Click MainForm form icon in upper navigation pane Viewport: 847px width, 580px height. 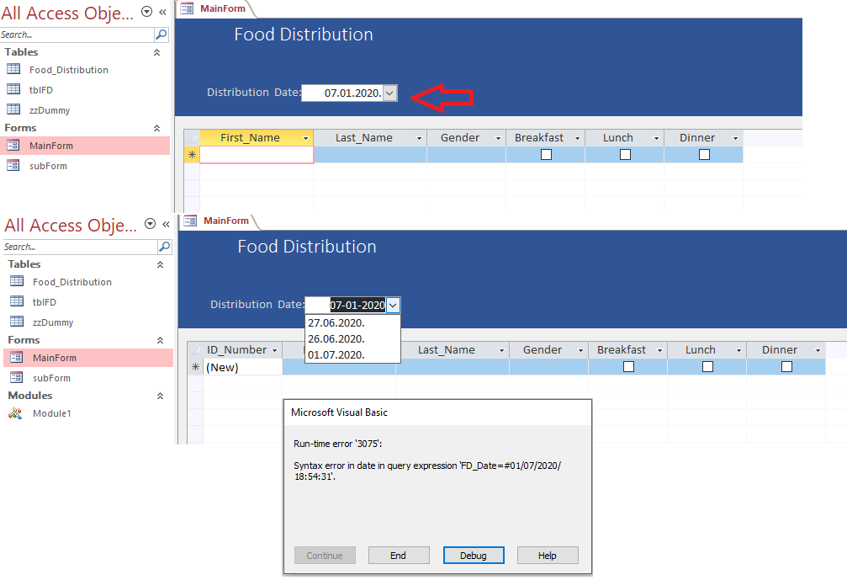(x=13, y=145)
